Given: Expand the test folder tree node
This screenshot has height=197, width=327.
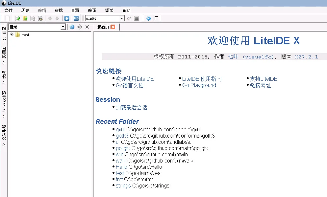Looking at the screenshot, I should click(x=11, y=34).
